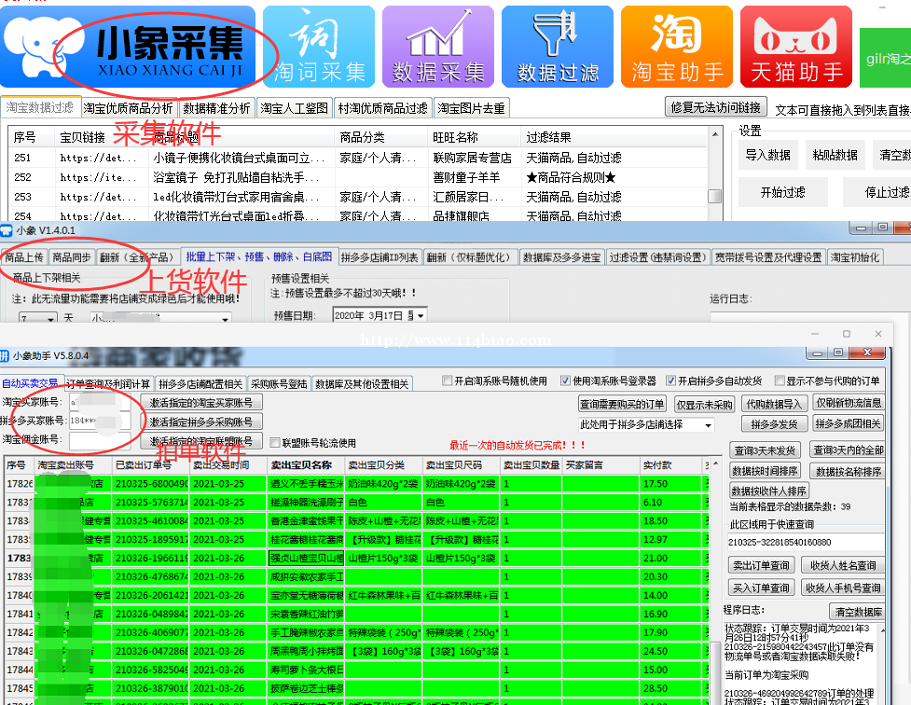Click the 查询3天未发货 button
The image size is (911, 705).
(765, 450)
